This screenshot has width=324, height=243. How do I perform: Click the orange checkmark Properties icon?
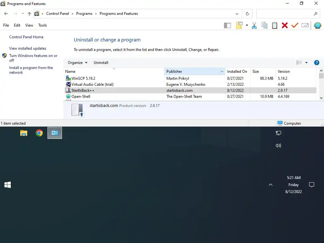click(x=295, y=25)
